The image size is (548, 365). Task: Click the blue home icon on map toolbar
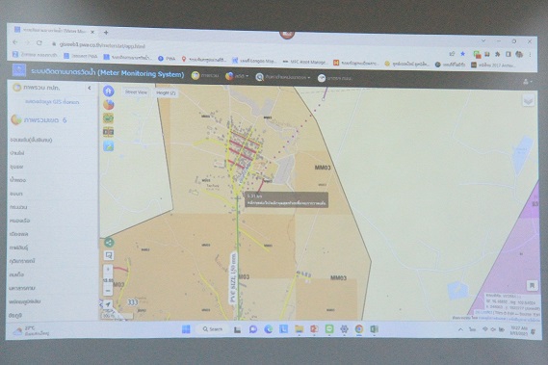[x=109, y=91]
